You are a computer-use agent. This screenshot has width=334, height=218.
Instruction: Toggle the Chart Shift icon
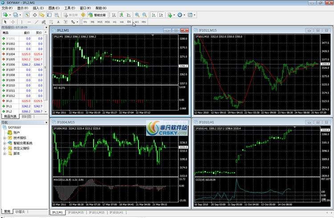161,15
